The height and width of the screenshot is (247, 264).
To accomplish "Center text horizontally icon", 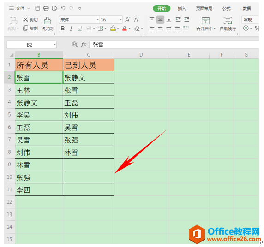I will point(160,28).
